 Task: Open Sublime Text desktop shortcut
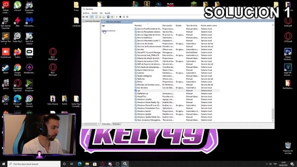(6, 39)
